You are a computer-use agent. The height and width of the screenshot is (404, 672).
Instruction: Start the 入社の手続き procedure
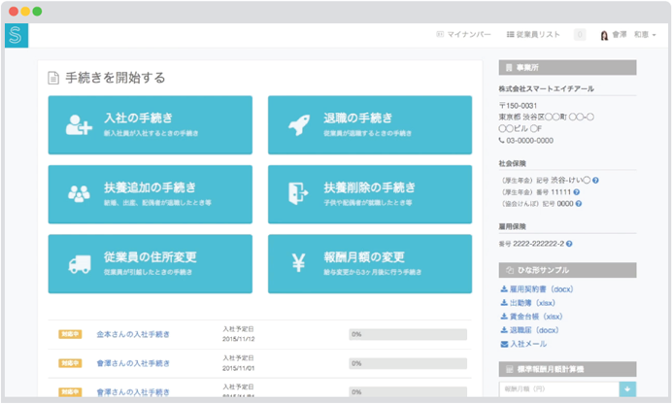click(150, 124)
